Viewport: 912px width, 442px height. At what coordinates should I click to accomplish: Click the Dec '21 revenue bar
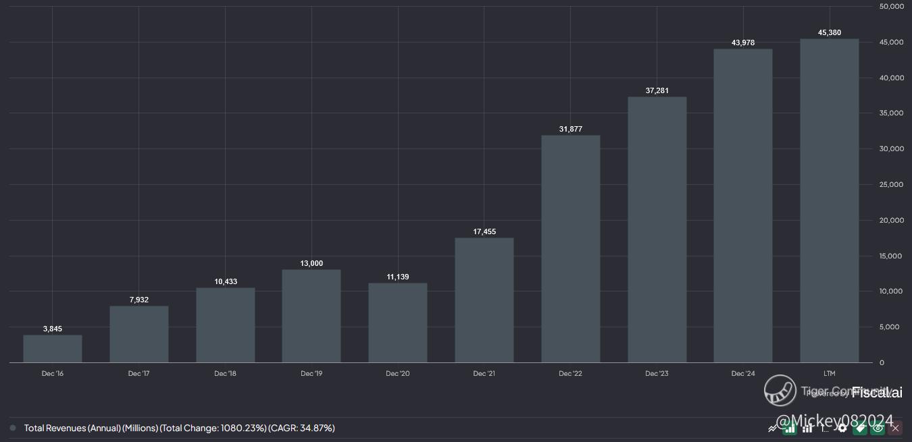pos(484,300)
